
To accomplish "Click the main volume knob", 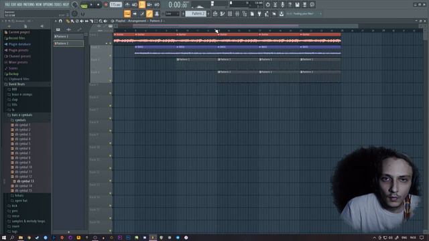I will tap(74, 5).
